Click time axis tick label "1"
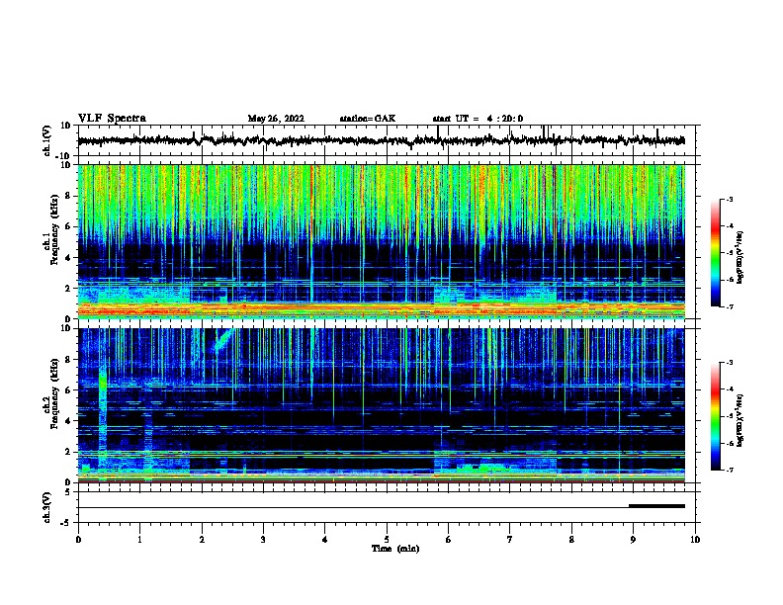This screenshot has height=605, width=783. [x=139, y=540]
